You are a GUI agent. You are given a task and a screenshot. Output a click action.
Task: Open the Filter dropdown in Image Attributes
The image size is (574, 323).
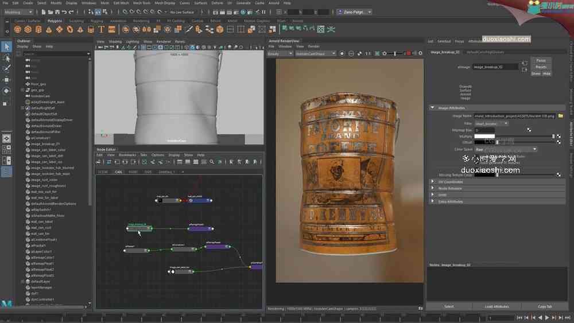pyautogui.click(x=491, y=124)
